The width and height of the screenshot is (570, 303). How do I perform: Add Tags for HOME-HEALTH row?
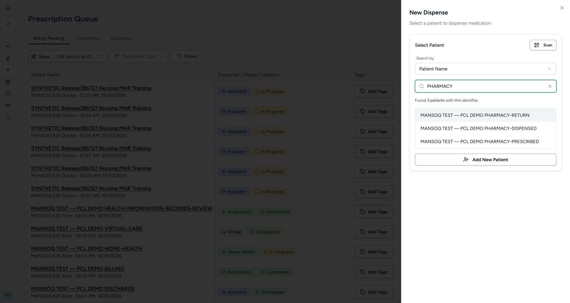coord(374,252)
